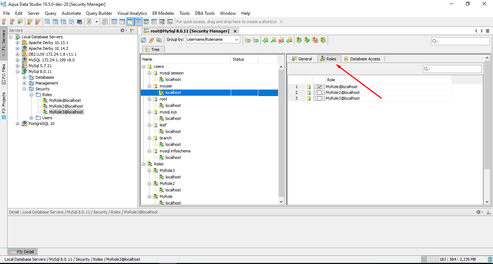This screenshot has height=264, width=493.
Task: Select DB2 LUW 172.24.1.8 v11.1 server
Action: [x=52, y=54]
